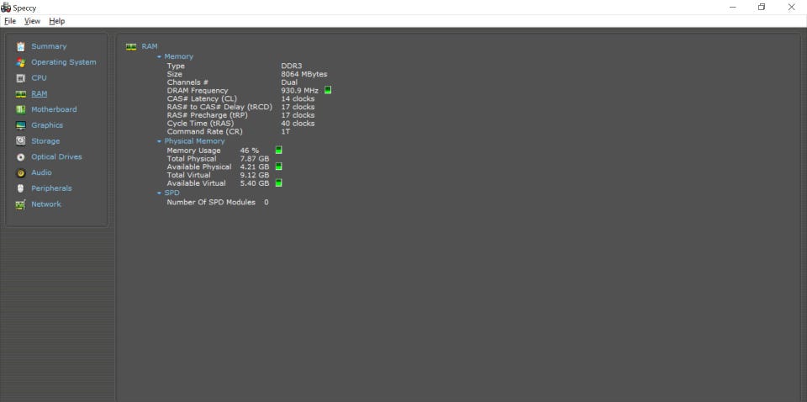Viewport: 807px width, 402px height.
Task: Click the CPU chip icon in sidebar
Action: (x=20, y=78)
